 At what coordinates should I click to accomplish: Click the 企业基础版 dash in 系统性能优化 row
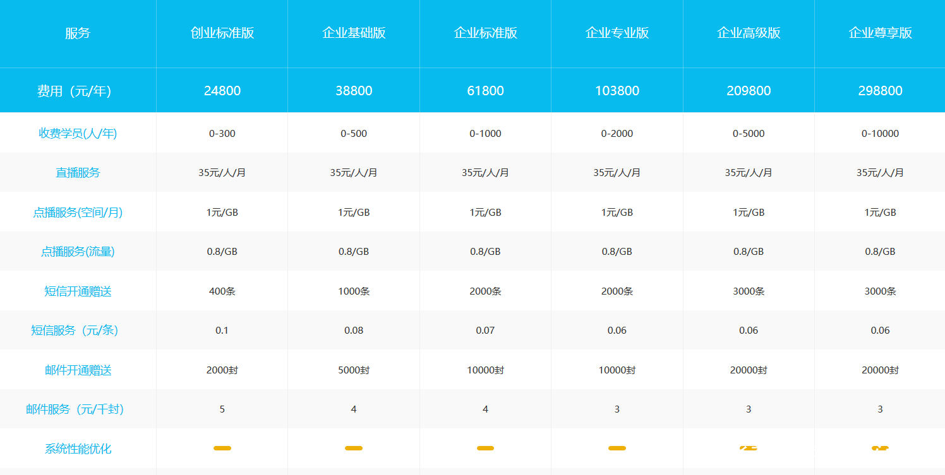tap(354, 449)
